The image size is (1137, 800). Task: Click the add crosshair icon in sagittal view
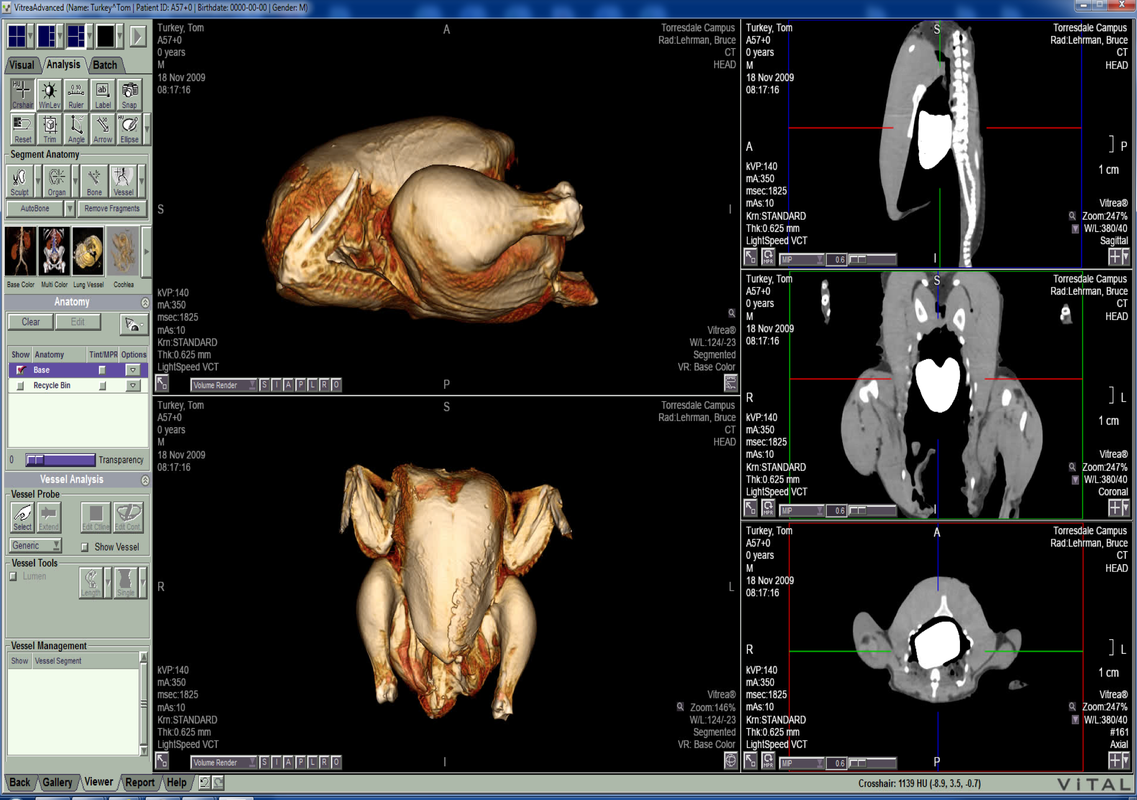(x=1115, y=256)
